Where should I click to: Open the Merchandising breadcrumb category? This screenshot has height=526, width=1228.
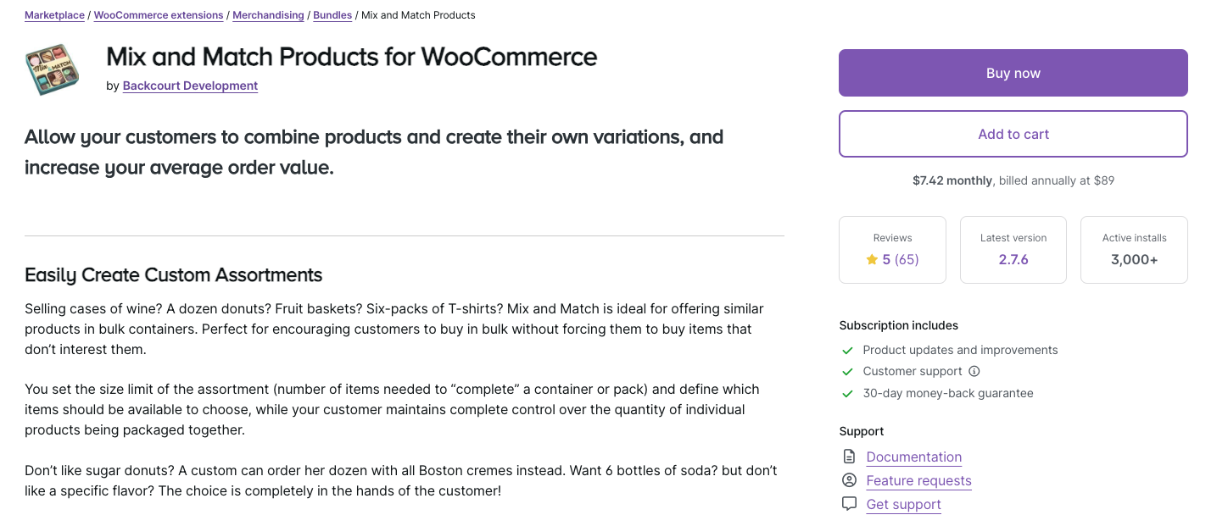pyautogui.click(x=268, y=15)
